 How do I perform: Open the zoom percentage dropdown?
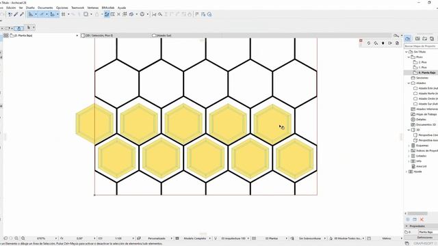56,238
